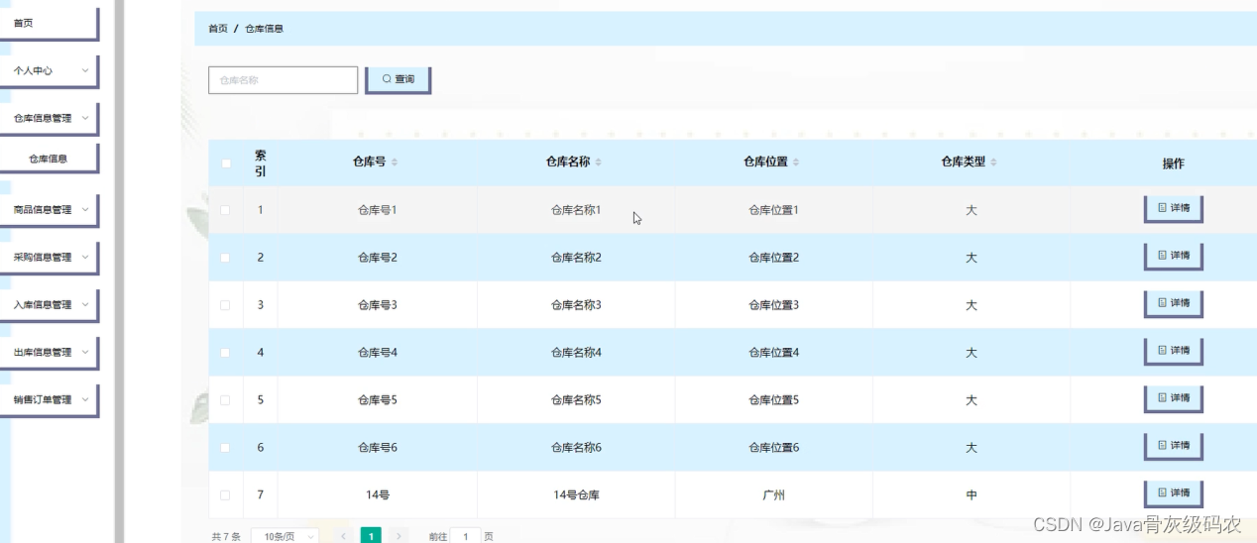Go to 首页 in sidebar
The width and height of the screenshot is (1257, 543).
(50, 24)
